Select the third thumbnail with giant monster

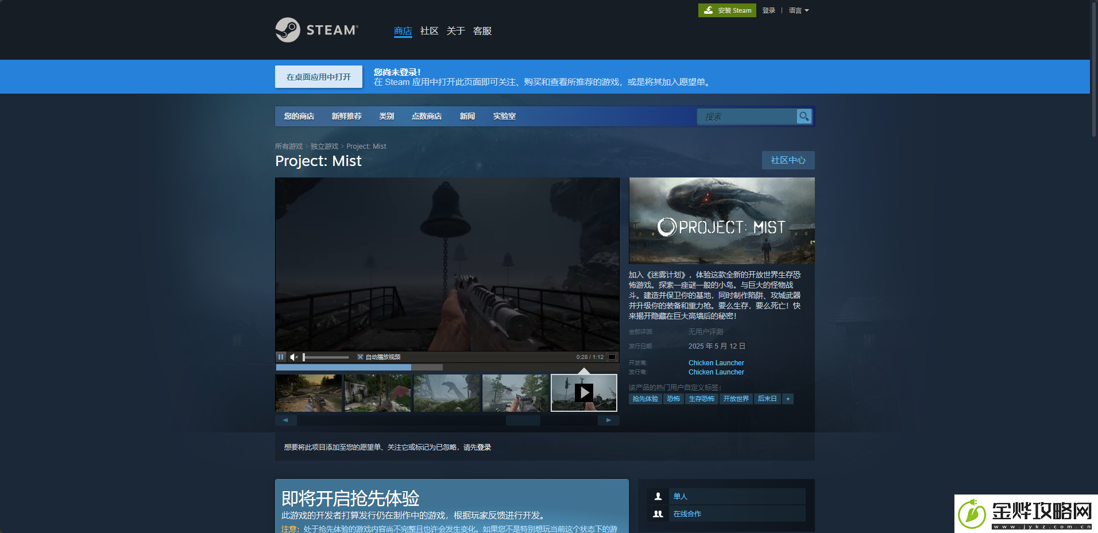[446, 393]
